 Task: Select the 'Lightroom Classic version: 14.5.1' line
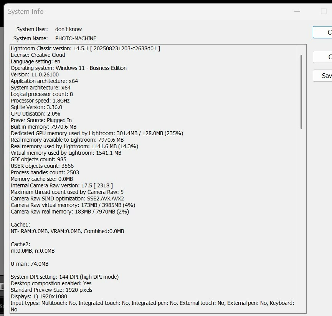[85, 48]
